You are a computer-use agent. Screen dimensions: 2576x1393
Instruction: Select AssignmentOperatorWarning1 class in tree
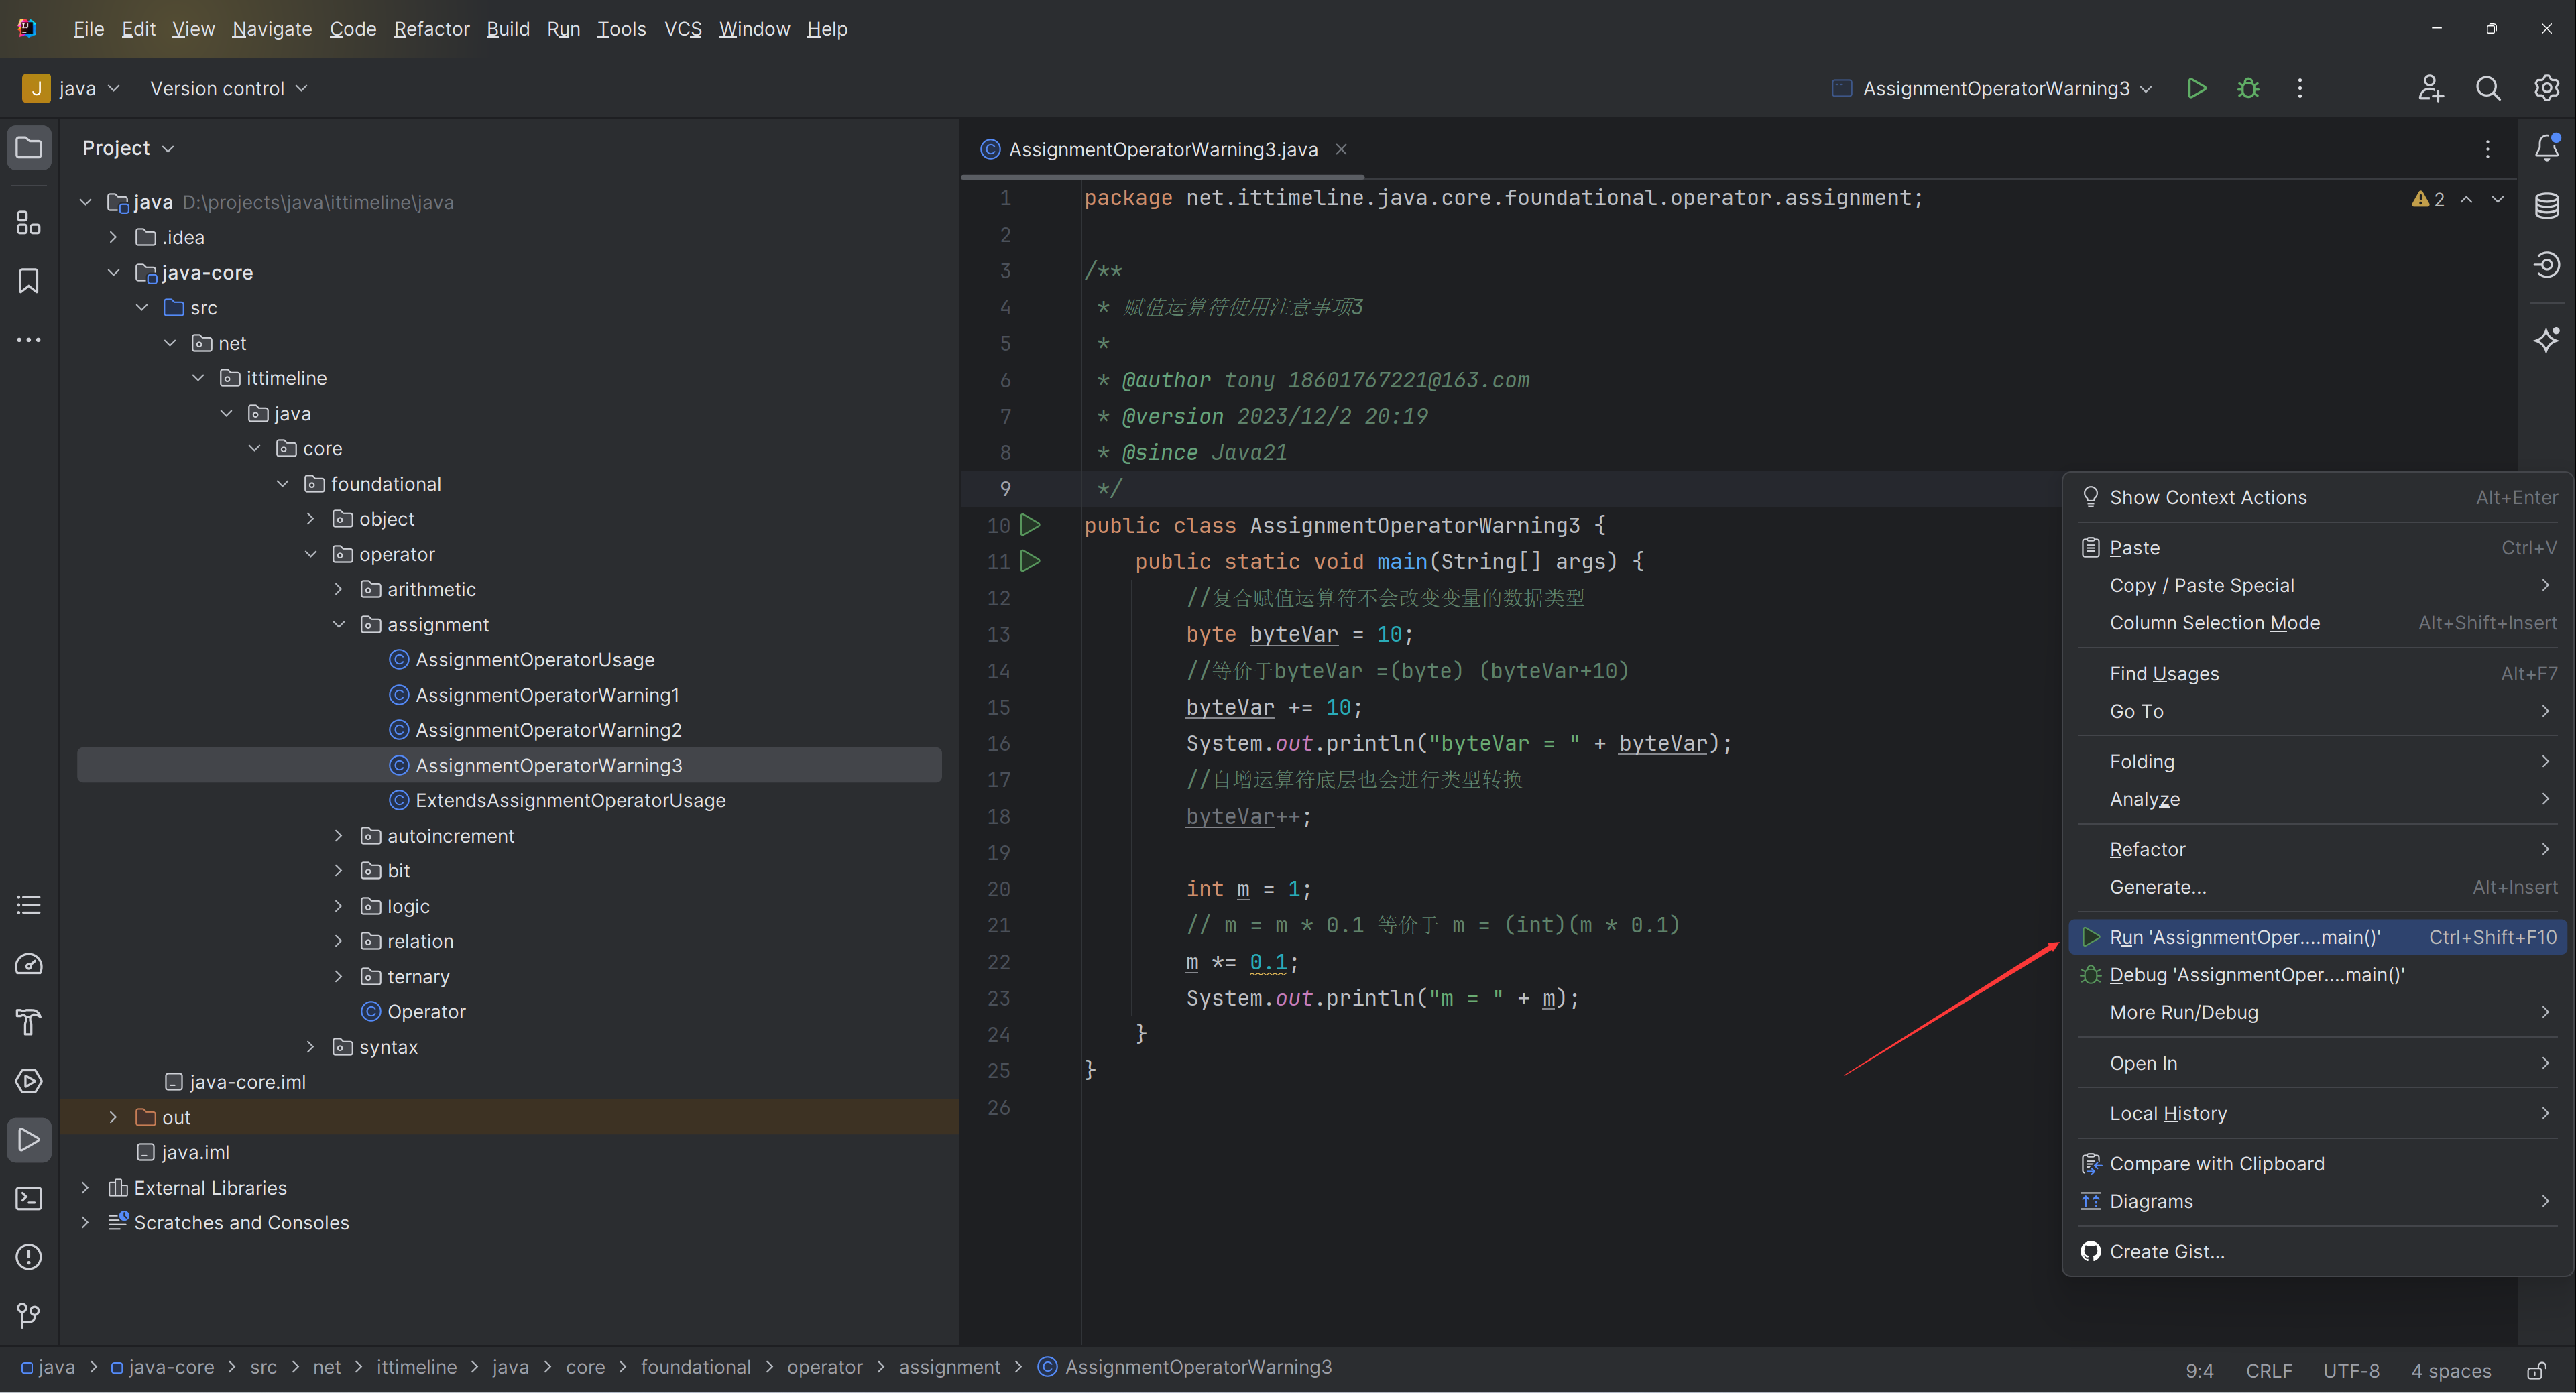tap(547, 695)
